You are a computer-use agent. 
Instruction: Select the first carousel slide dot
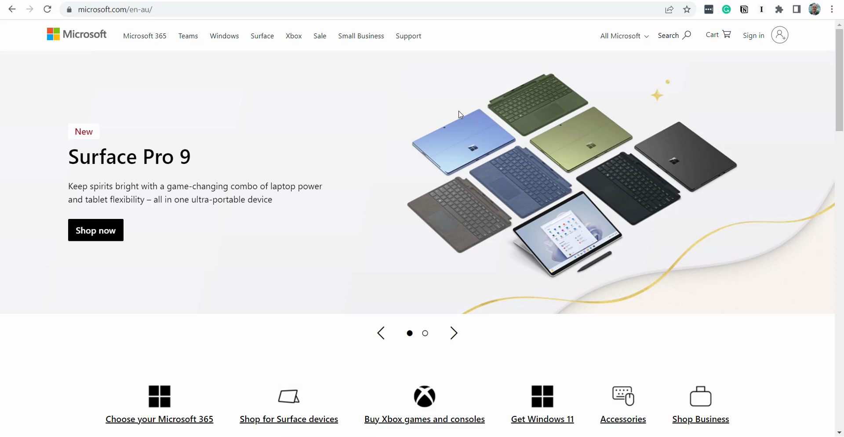point(410,334)
